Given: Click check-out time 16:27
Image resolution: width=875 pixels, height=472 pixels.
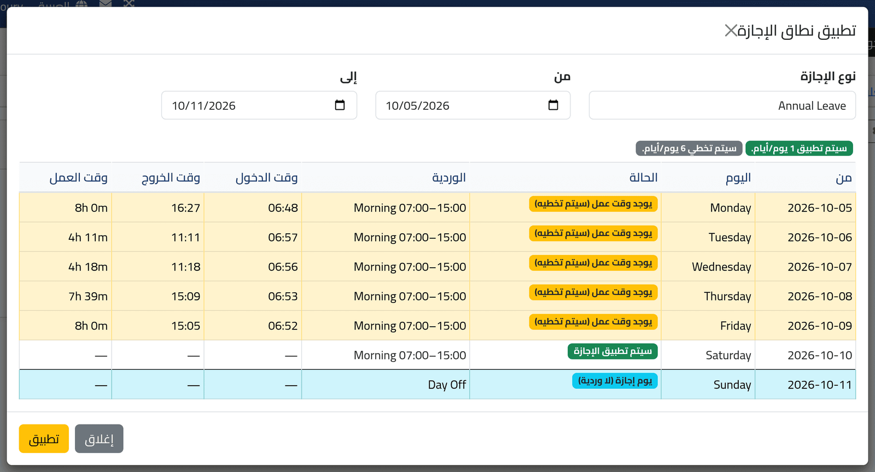Looking at the screenshot, I should pos(186,208).
